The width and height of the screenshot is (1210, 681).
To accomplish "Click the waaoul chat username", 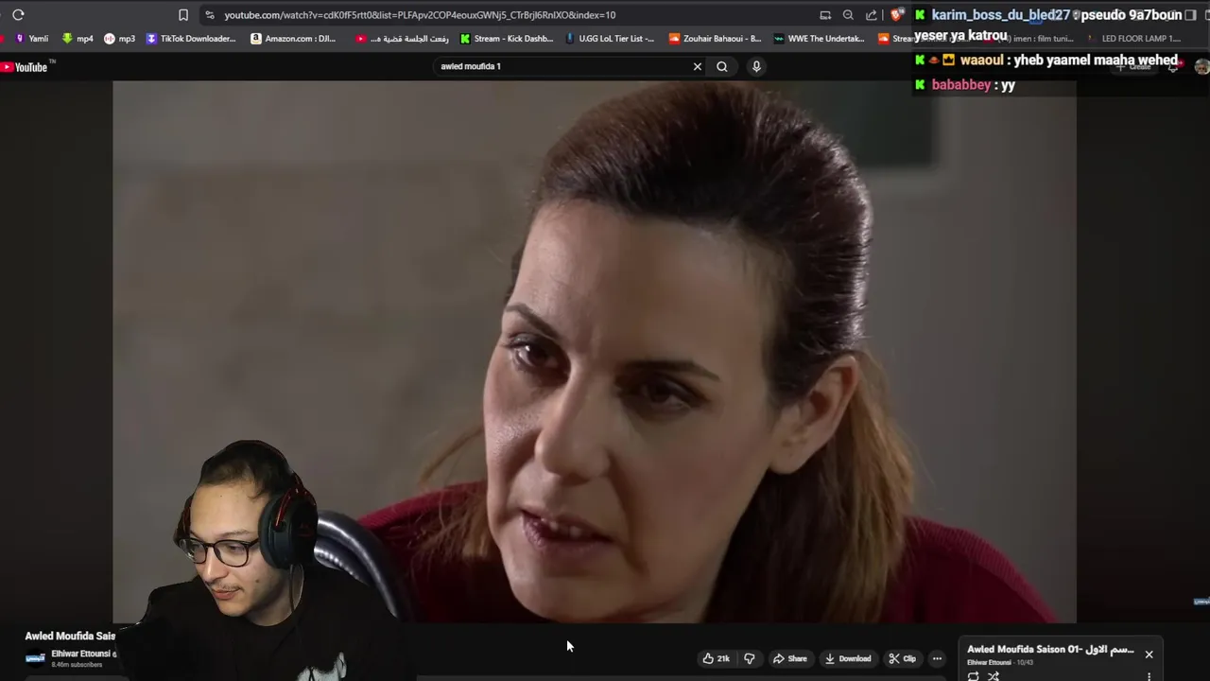I will 981,61.
